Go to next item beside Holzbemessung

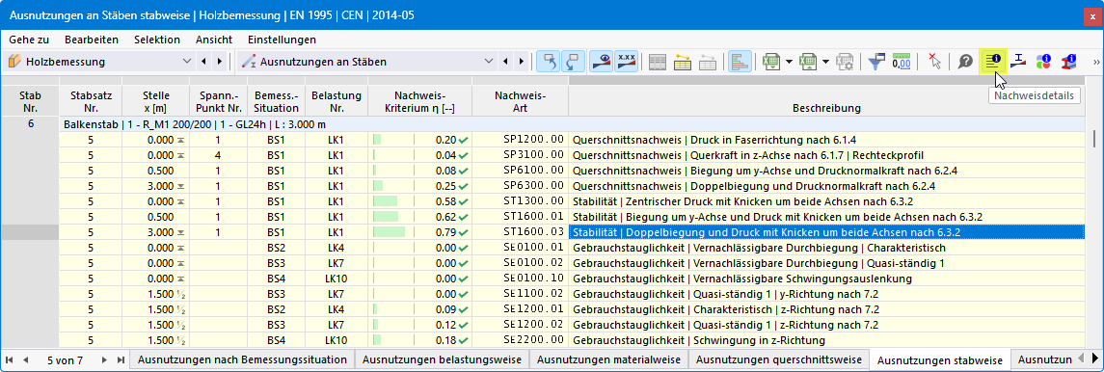220,62
